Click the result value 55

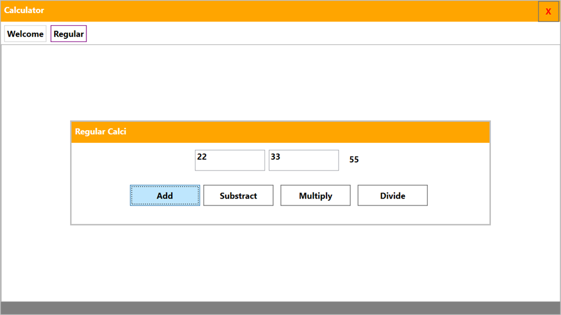[x=354, y=160]
